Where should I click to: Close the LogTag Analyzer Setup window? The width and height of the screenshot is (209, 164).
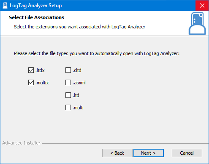click(202, 6)
